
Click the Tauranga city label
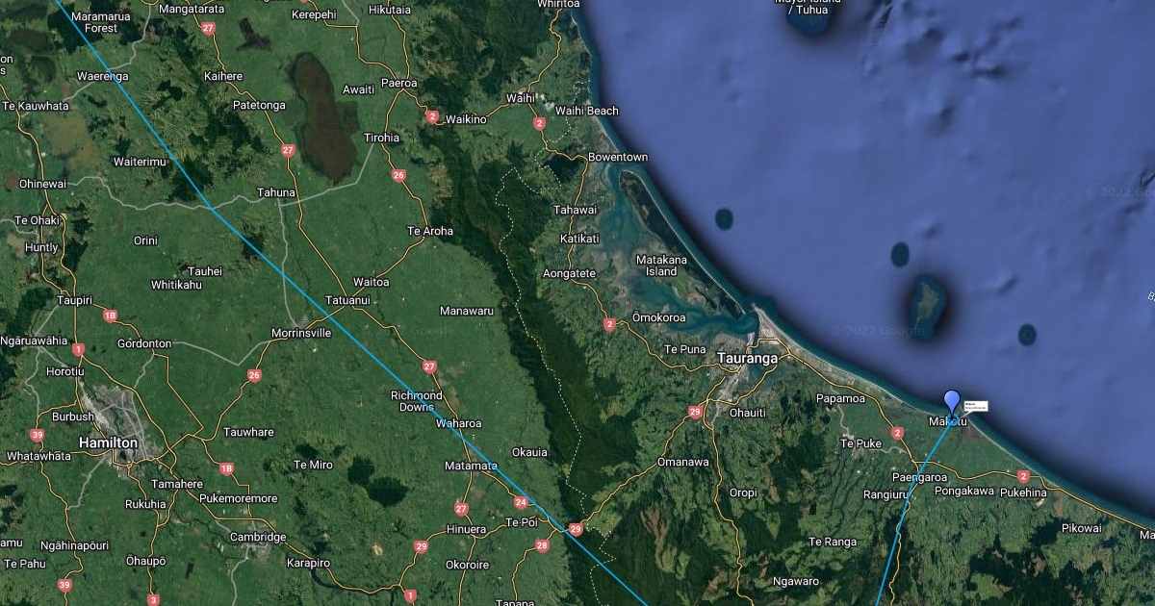(x=747, y=359)
